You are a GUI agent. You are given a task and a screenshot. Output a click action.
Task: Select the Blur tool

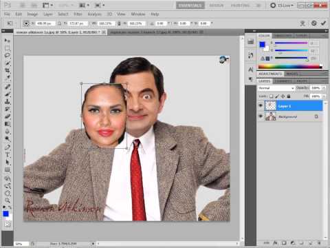click(x=8, y=132)
